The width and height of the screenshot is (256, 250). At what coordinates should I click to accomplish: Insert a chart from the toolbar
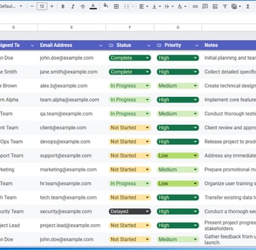click(x=215, y=6)
